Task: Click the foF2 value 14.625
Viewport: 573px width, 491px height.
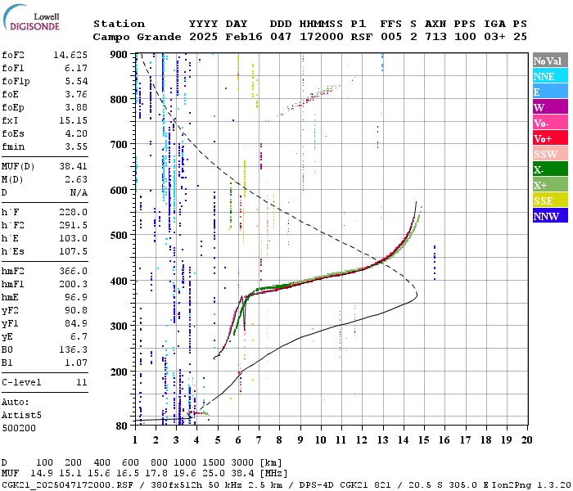Action: click(70, 55)
